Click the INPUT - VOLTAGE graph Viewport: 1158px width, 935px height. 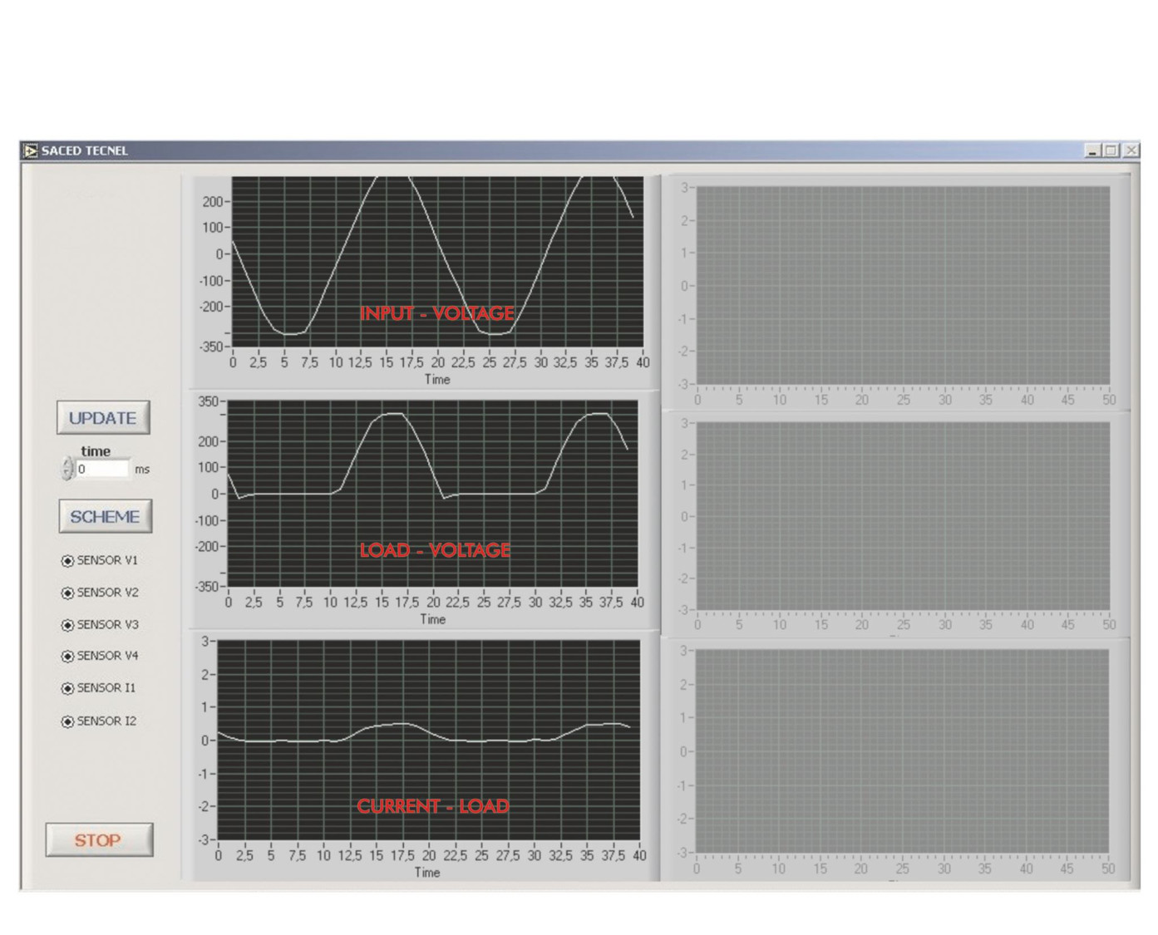(437, 262)
